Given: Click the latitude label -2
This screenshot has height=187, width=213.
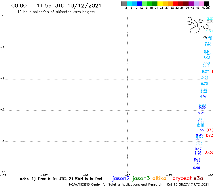Looking at the screenshot, I should coord(2,47).
